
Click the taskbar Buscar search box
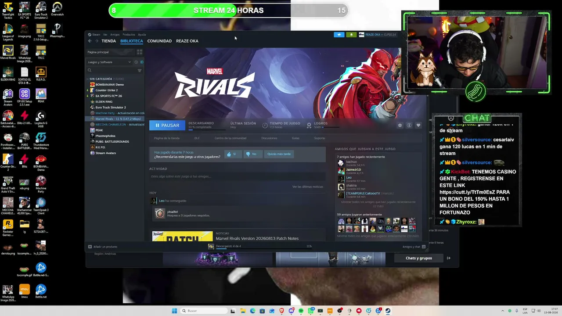203,311
